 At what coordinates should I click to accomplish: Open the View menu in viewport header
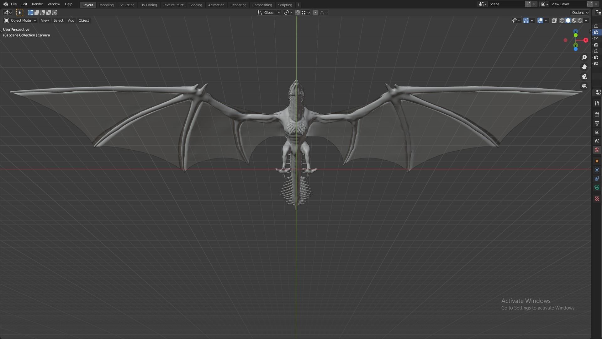coord(45,20)
